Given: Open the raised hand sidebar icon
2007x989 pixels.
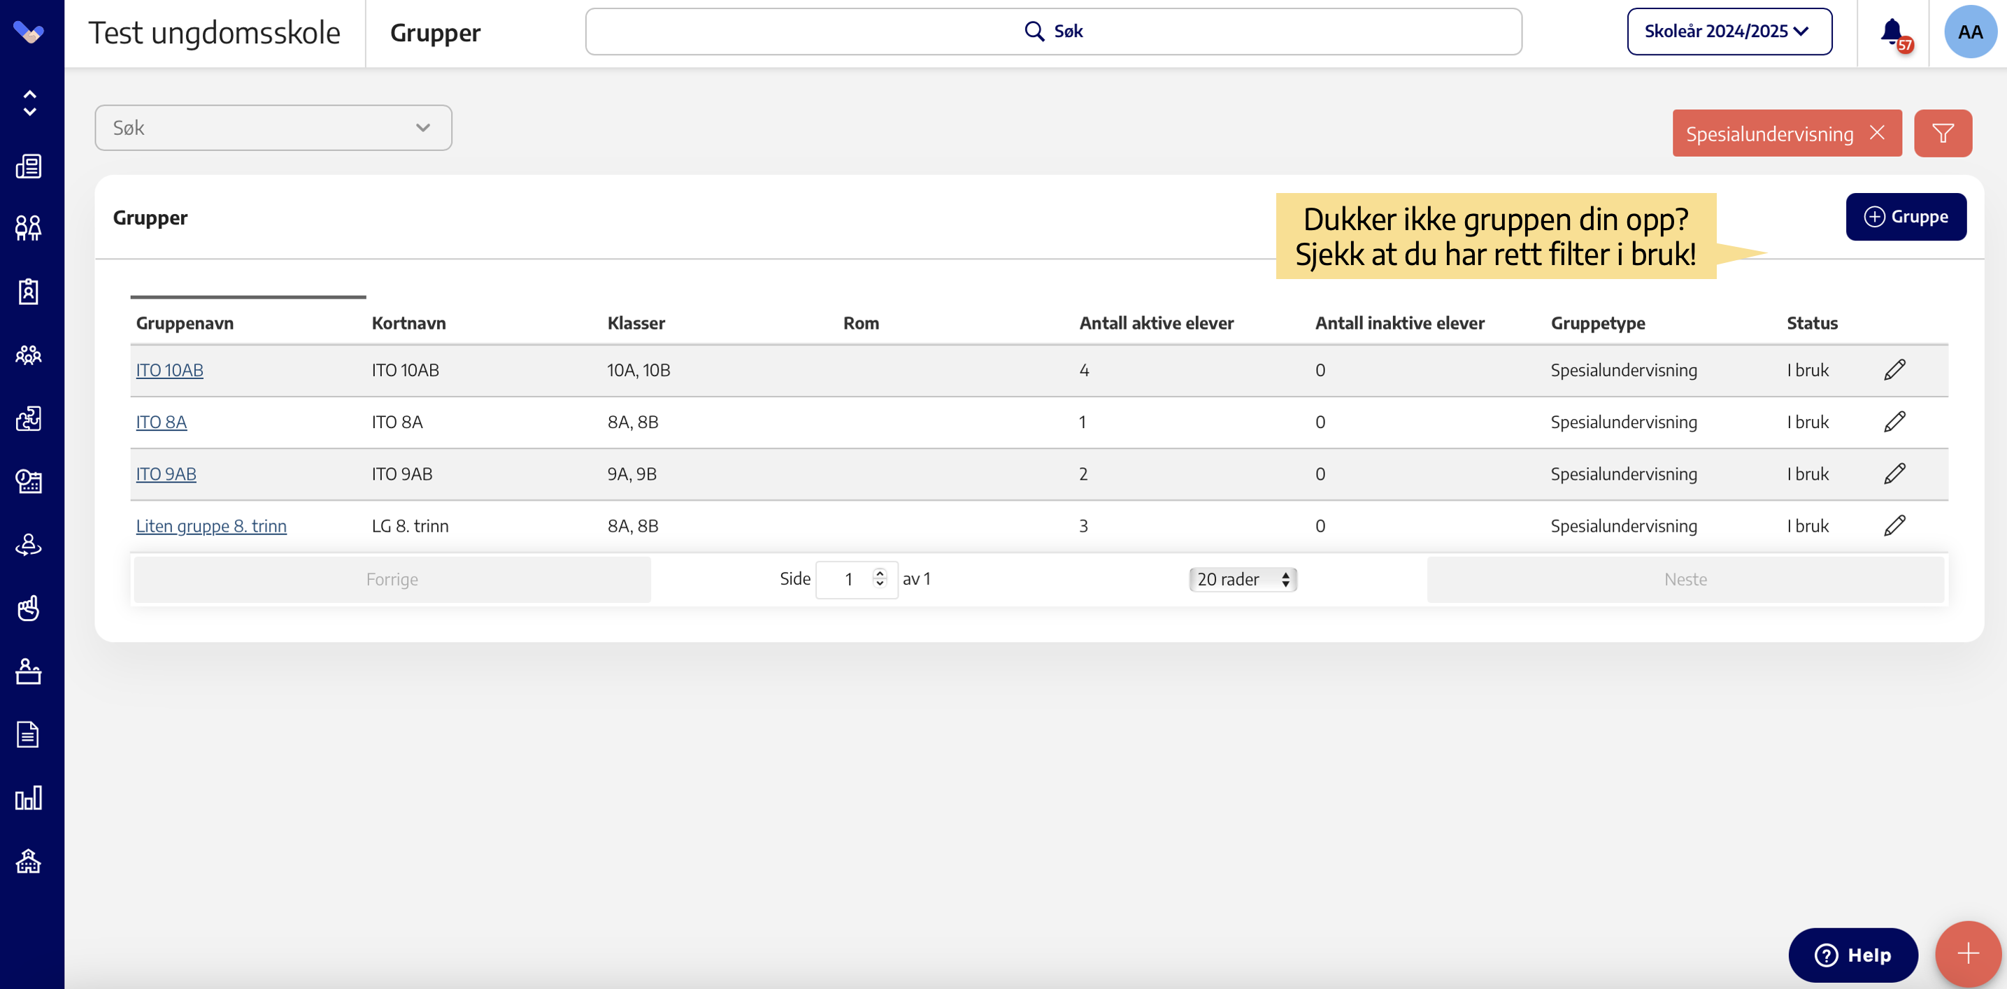Looking at the screenshot, I should [29, 608].
